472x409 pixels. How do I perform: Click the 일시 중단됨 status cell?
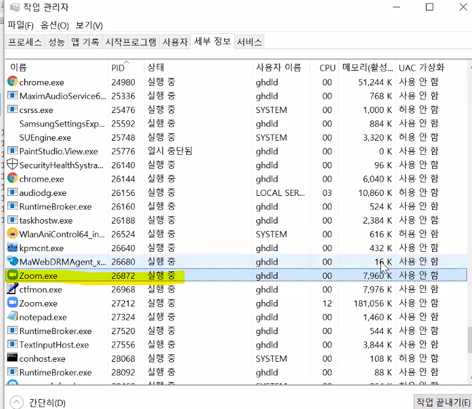[170, 150]
